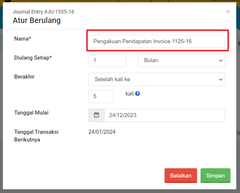The image size is (240, 193).
Task: Click the Berakhir label
Action: 24,77
